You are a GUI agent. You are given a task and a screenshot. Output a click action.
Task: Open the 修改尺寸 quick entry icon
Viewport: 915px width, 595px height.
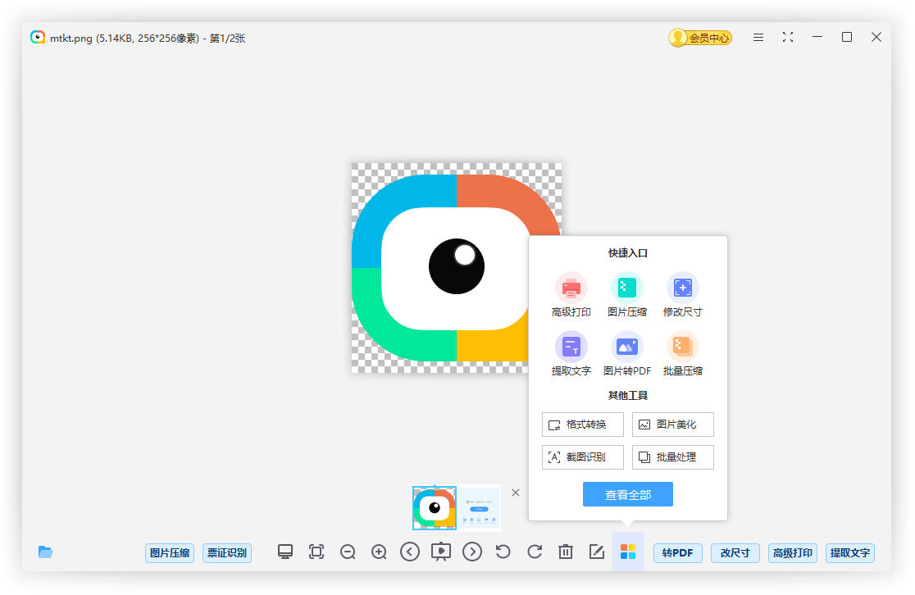pos(683,288)
